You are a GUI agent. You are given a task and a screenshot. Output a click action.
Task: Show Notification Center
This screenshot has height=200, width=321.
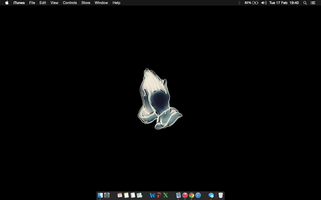point(313,3)
